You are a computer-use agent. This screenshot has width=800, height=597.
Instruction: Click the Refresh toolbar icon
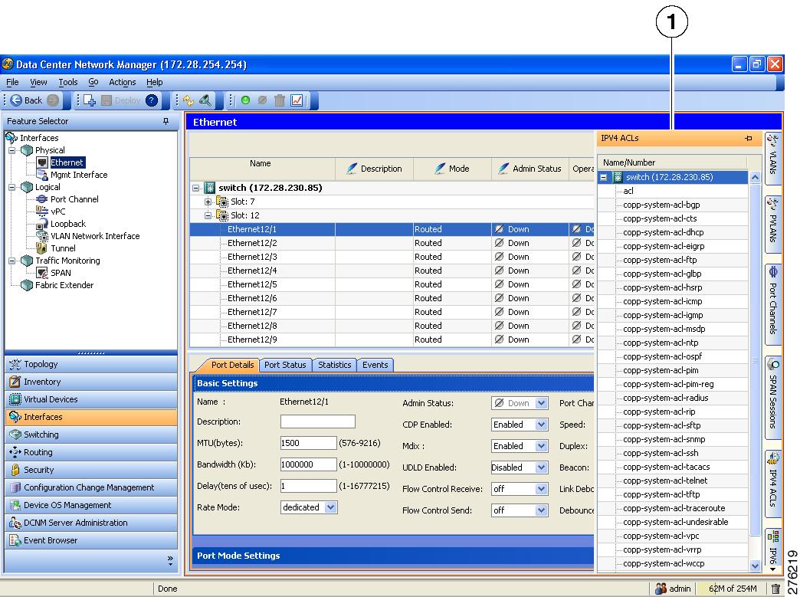coord(188,100)
